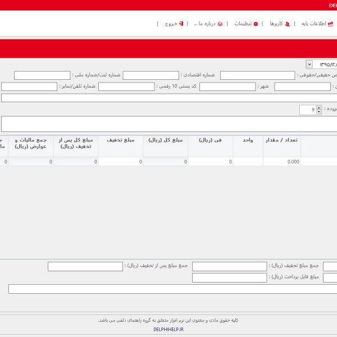Decrease the tax percent spinner value
Viewport: 337px width, 337px height.
[319, 112]
